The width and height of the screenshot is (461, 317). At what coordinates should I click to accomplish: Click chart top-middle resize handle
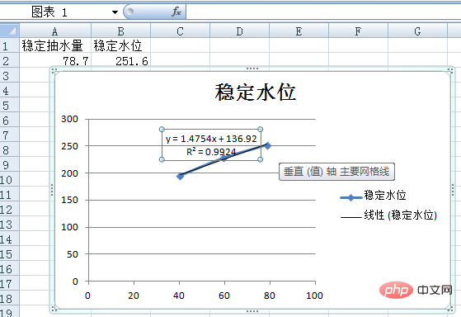coord(252,69)
